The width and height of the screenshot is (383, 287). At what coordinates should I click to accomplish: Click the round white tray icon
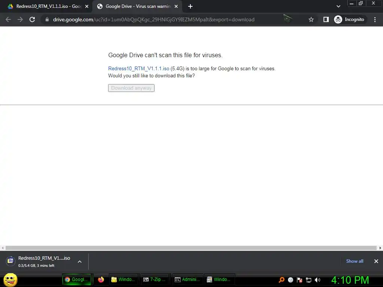(x=290, y=280)
